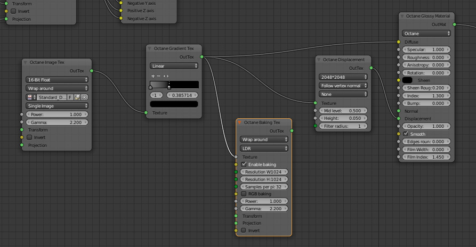Open the Linear interpolation dropdown
Screen dimensions: 476x247
click(x=174, y=66)
